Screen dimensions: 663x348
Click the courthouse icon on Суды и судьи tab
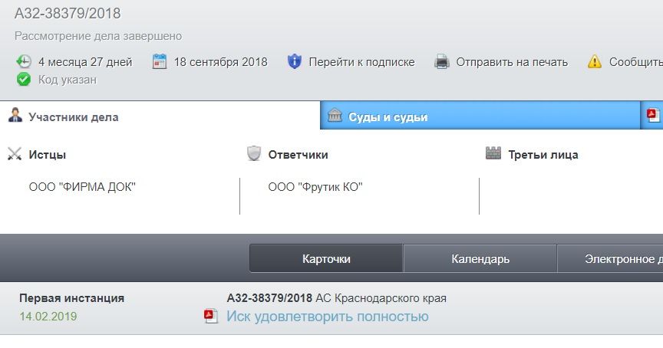coord(335,116)
